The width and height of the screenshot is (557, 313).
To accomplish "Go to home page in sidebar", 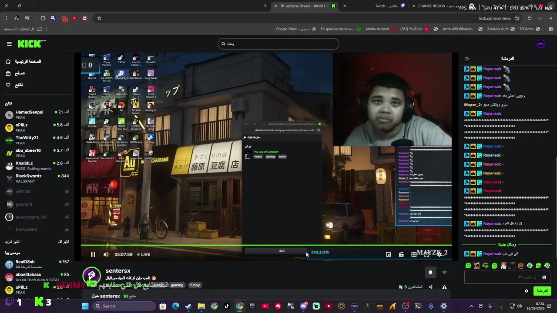I will pyautogui.click(x=23, y=62).
